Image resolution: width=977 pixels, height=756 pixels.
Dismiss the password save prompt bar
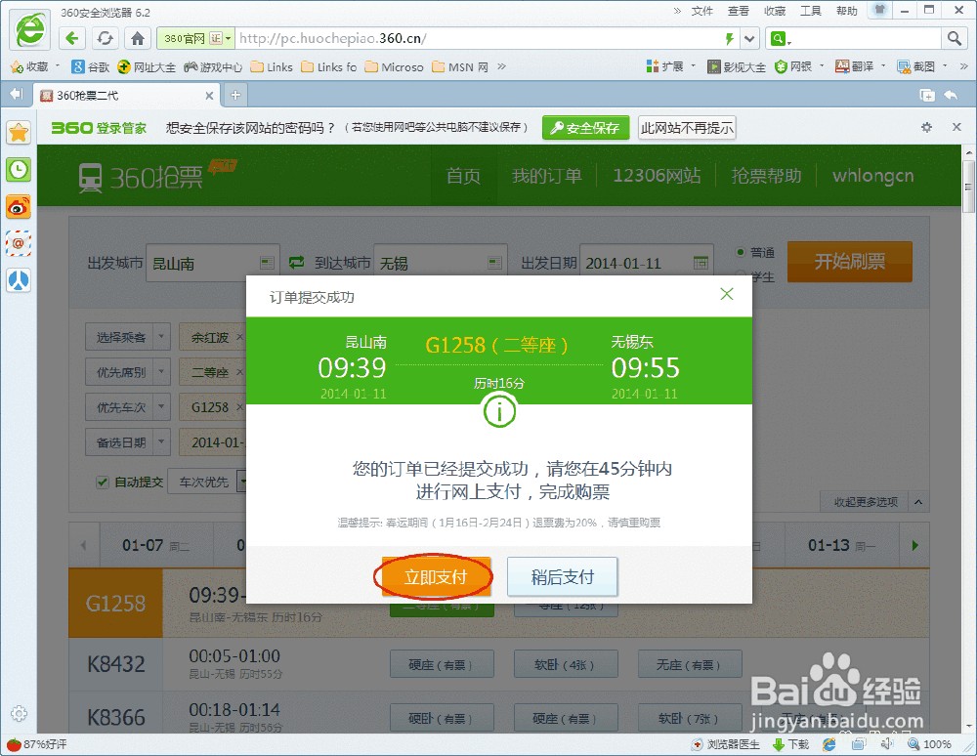click(956, 127)
